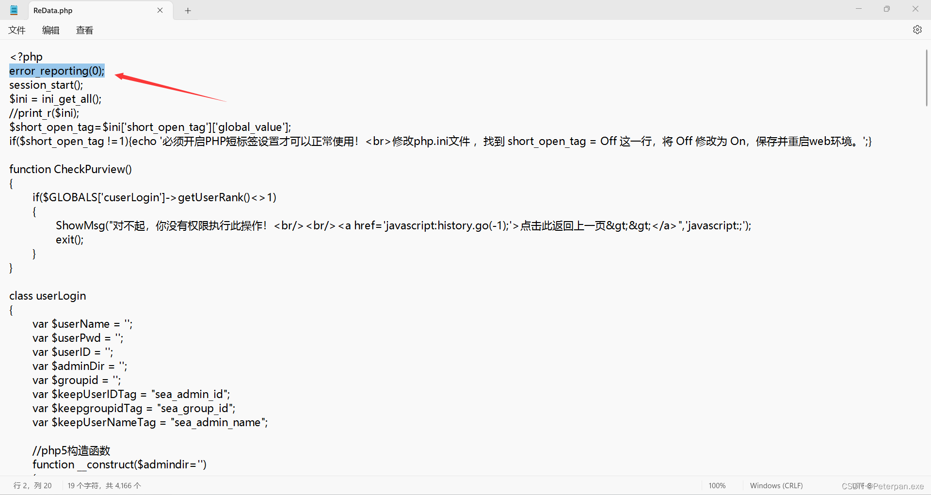This screenshot has width=931, height=495.
Task: Place cursor in the <?php line
Action: tap(26, 57)
